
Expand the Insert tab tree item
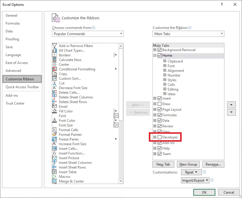pyautogui.click(x=155, y=98)
